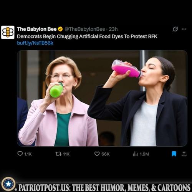Open the three-dot more options menu

pos(184,29)
